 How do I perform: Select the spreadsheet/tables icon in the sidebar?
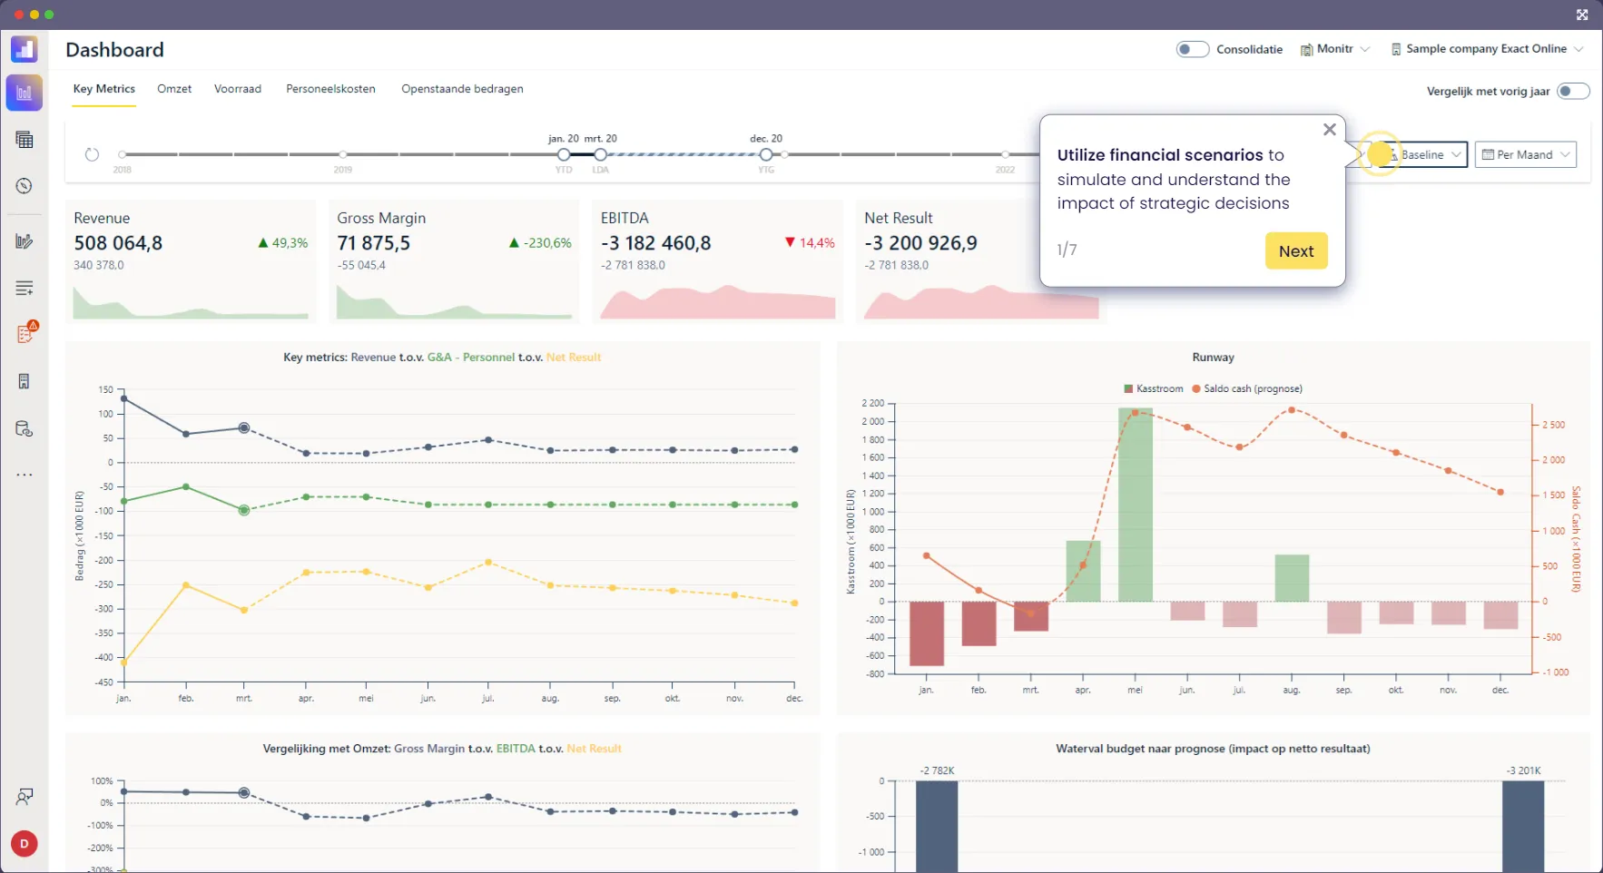click(24, 139)
